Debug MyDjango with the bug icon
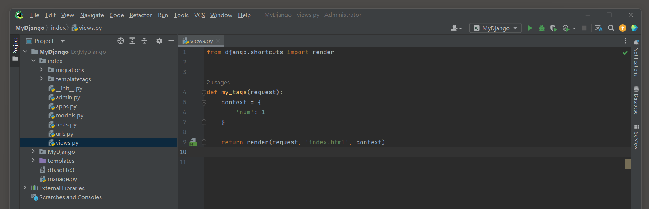This screenshot has height=209, width=649. [x=542, y=28]
